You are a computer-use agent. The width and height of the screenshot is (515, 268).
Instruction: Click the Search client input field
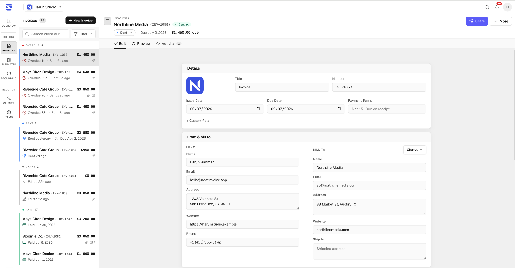pyautogui.click(x=46, y=34)
